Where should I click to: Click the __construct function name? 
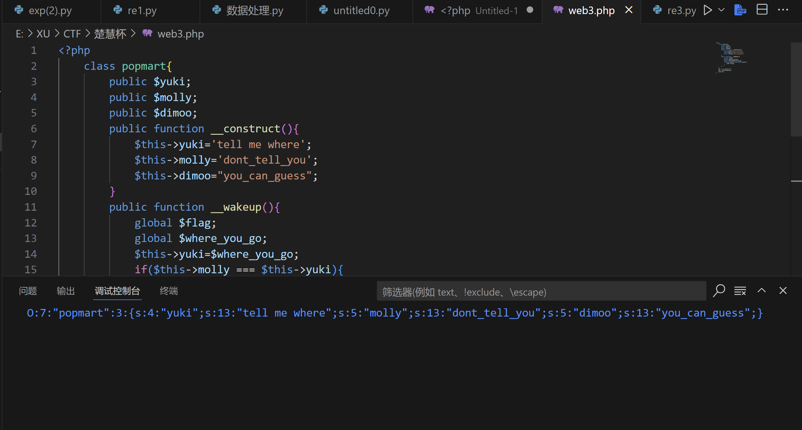(x=246, y=129)
